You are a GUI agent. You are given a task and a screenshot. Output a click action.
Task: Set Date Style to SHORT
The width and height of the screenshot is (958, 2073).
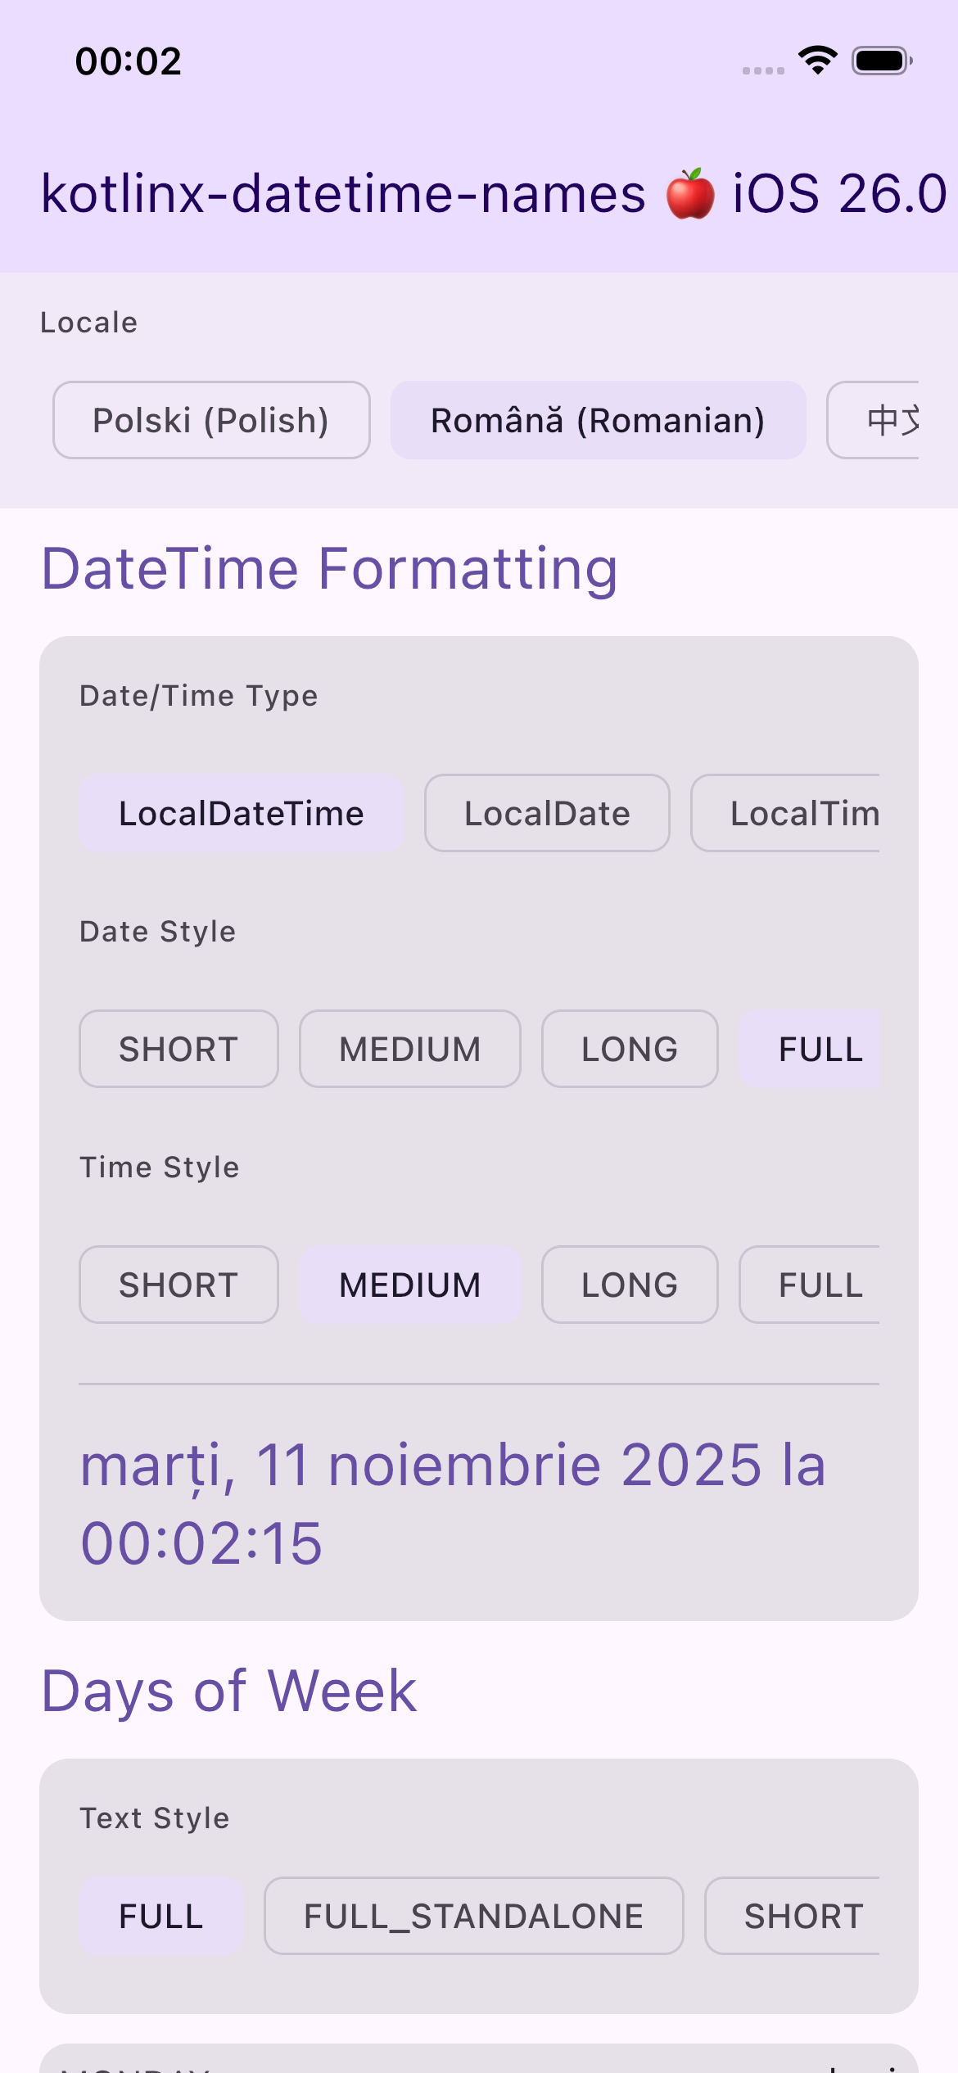click(x=178, y=1049)
